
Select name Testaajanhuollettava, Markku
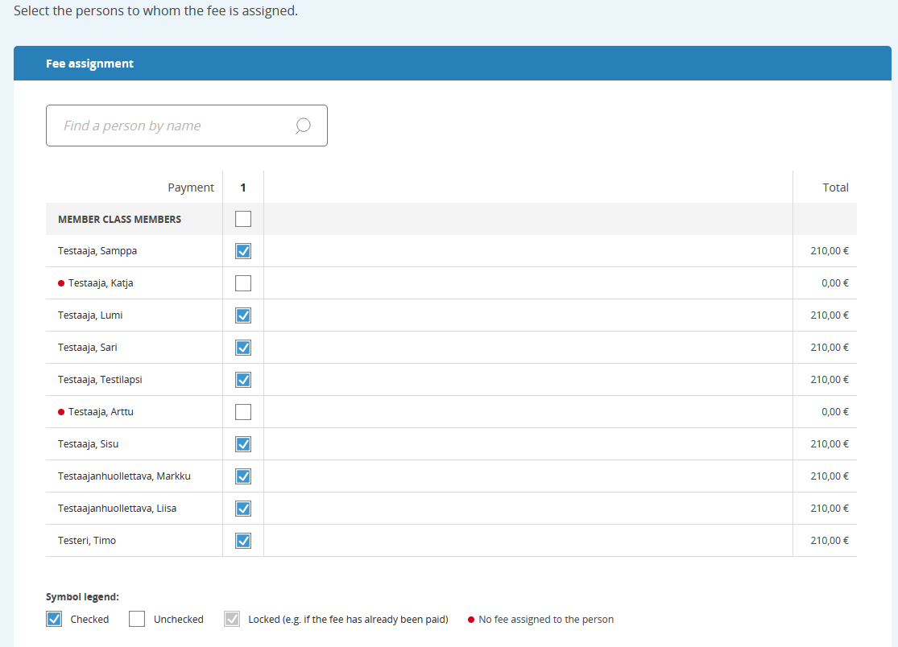point(124,476)
